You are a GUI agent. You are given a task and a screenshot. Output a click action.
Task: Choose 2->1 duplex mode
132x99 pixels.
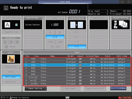(x=77, y=37)
